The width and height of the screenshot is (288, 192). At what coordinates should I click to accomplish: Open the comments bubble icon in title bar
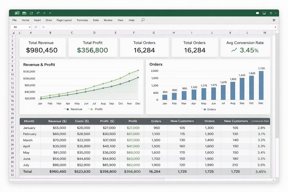coord(257,13)
